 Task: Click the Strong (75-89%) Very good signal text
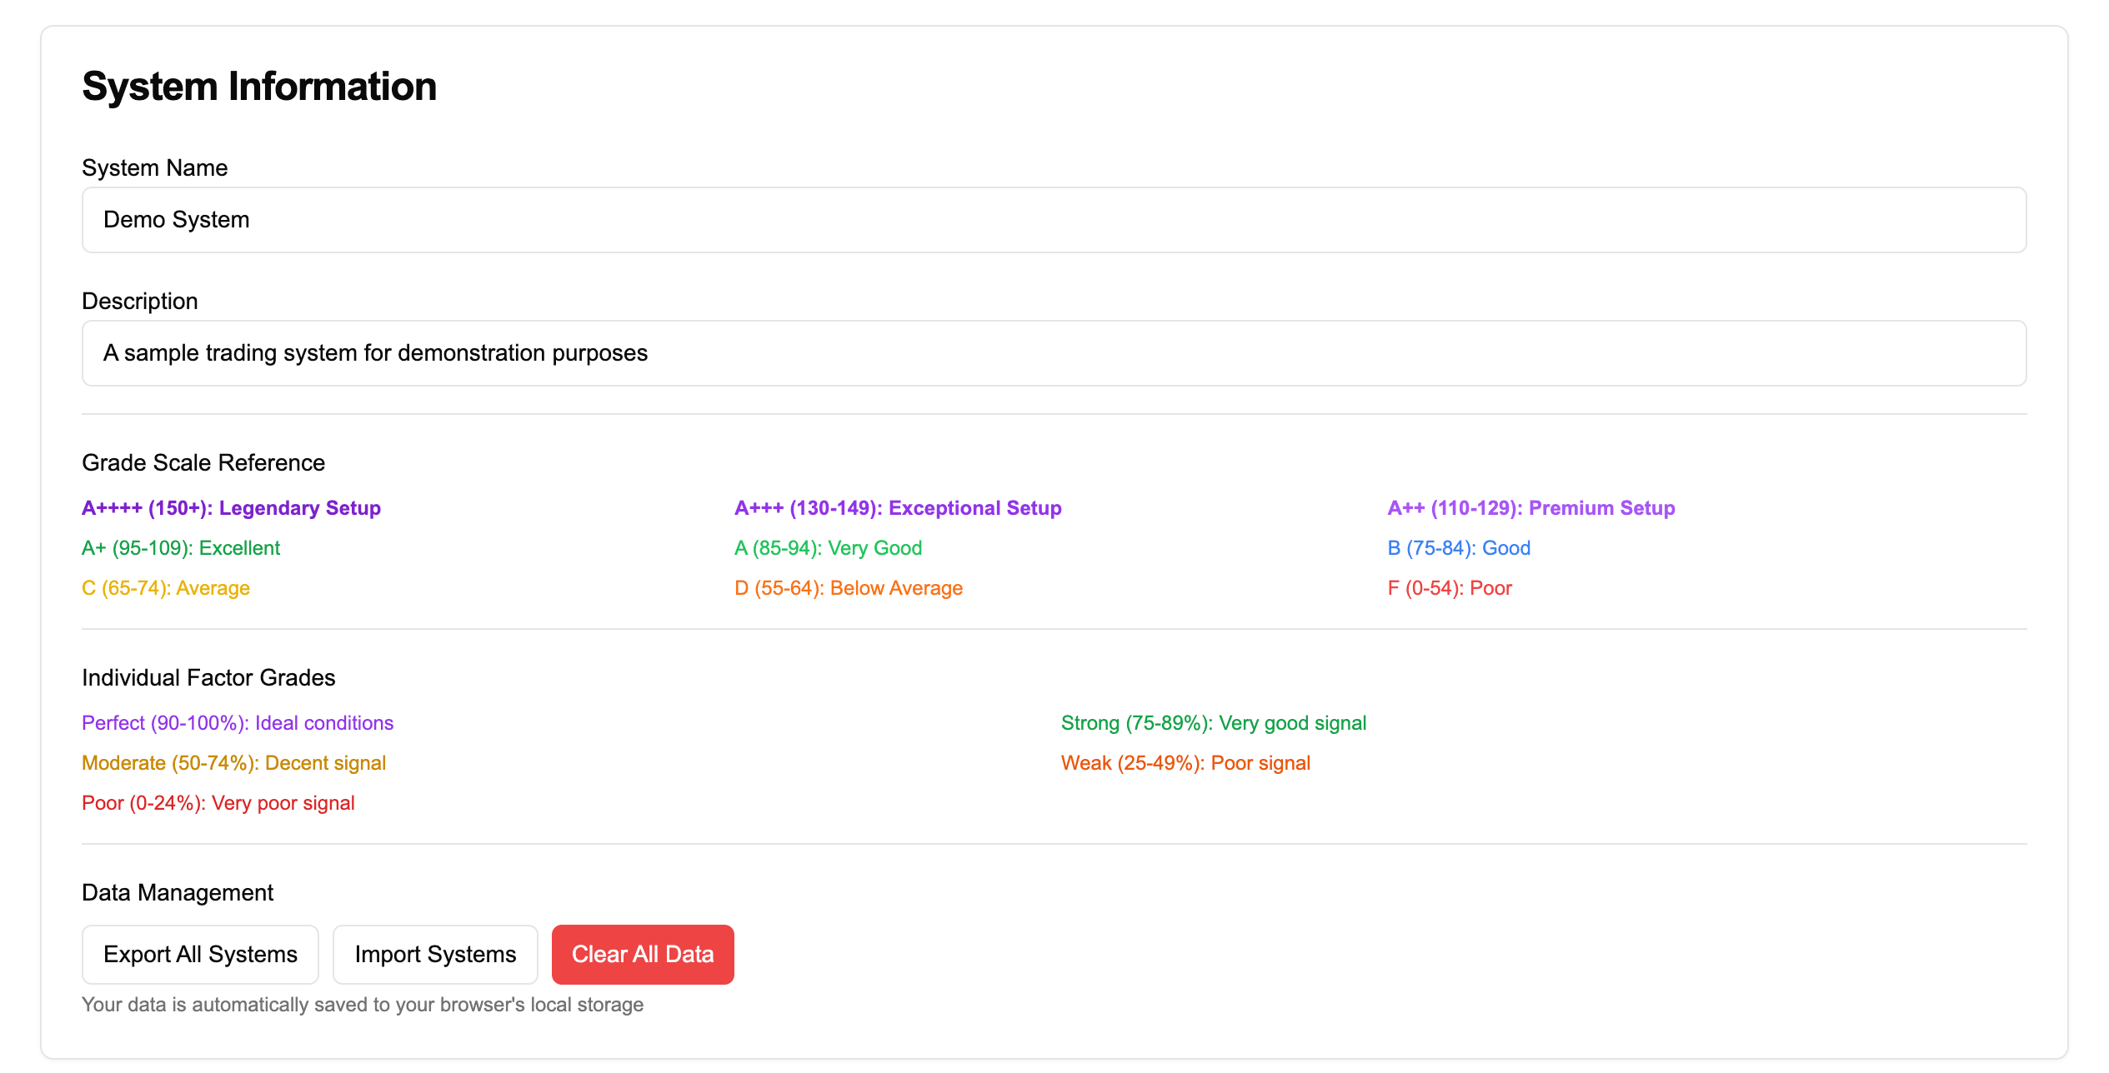pos(1213,723)
